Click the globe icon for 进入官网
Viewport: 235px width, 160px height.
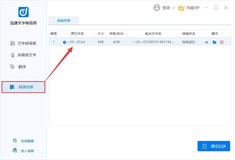15,150
